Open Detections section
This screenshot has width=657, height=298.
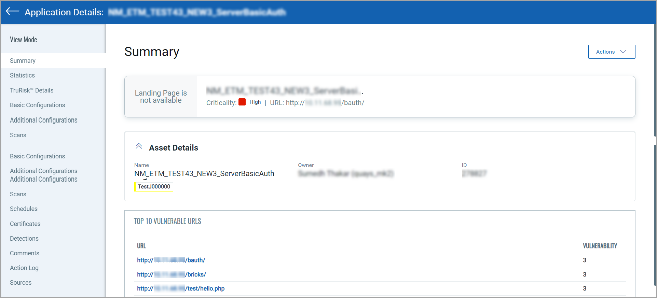(24, 239)
